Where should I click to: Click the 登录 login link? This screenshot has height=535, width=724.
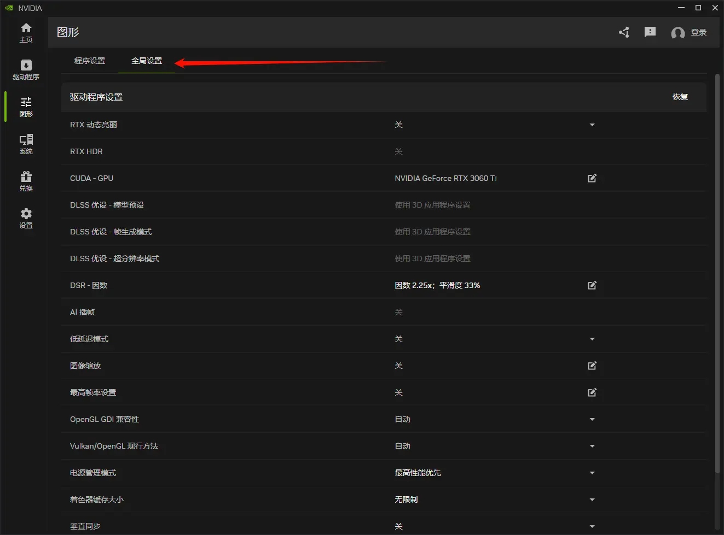[x=699, y=32]
